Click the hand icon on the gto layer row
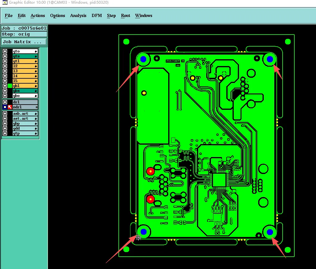316x269 pixels. [36, 51]
